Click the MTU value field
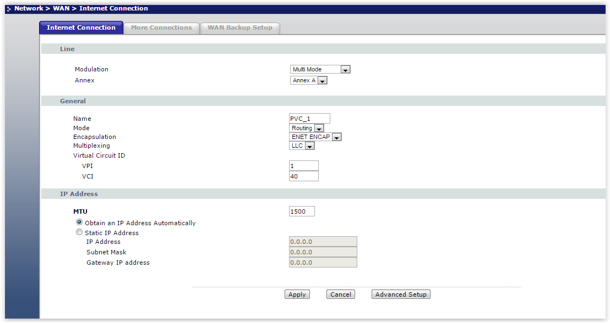The width and height of the screenshot is (610, 323). [302, 211]
